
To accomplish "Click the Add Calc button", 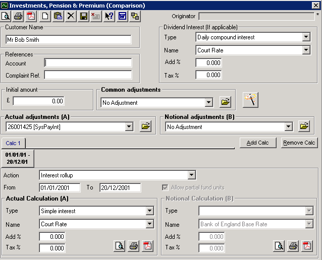I will 257,143.
